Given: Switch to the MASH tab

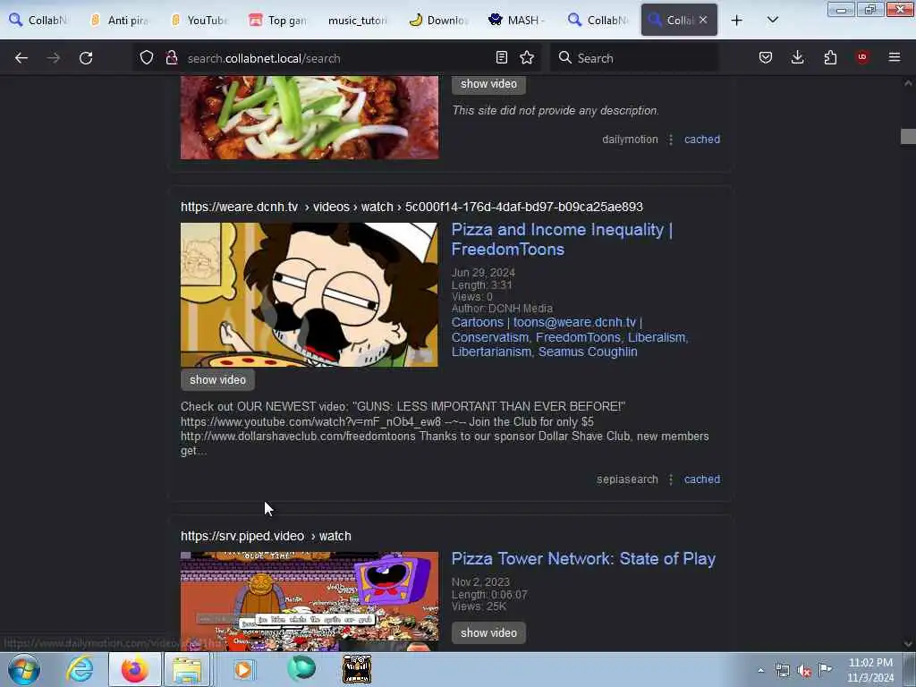Looking at the screenshot, I should [x=518, y=20].
